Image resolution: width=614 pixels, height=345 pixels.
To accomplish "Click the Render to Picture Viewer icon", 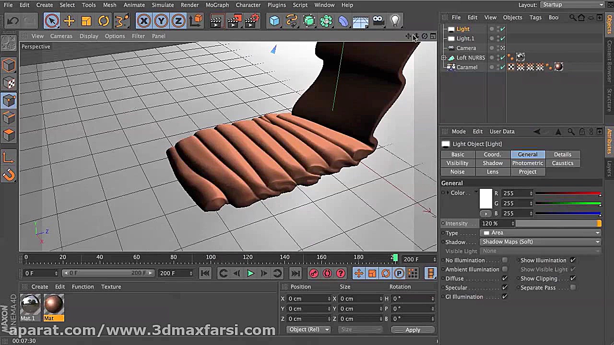I will pyautogui.click(x=235, y=21).
